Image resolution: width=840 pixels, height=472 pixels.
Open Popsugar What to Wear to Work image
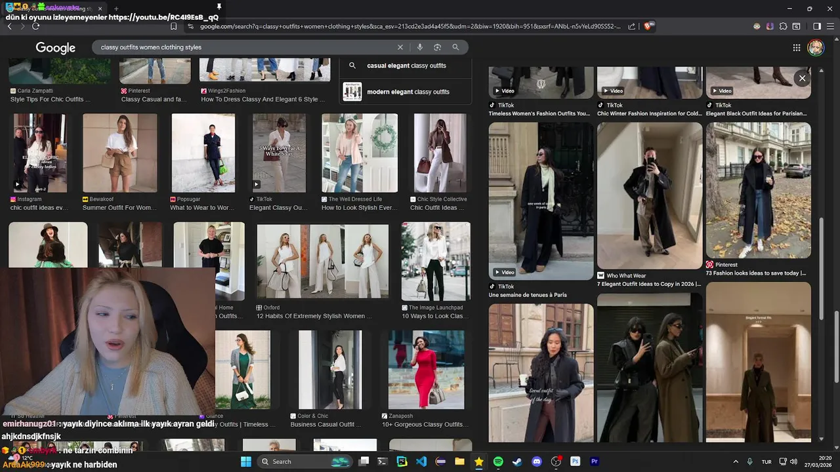click(203, 153)
